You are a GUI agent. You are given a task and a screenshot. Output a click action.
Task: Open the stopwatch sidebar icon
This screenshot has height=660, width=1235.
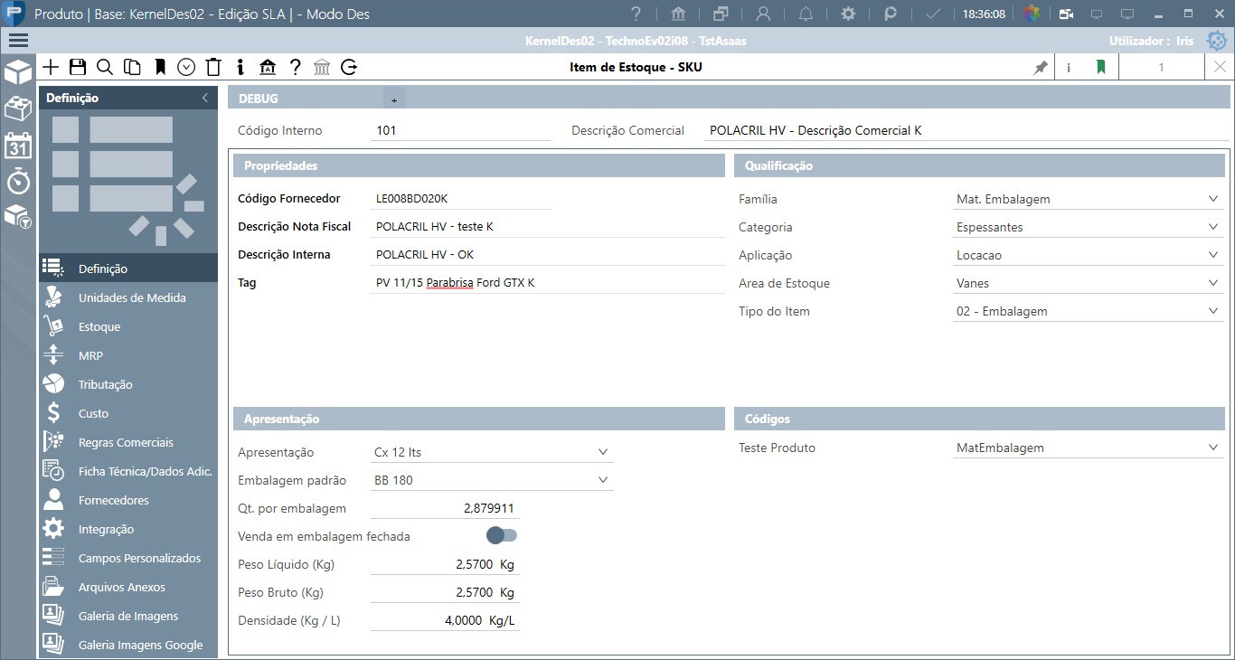[18, 180]
